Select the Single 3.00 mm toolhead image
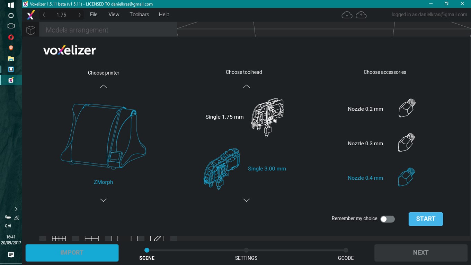The image size is (471, 265). (x=221, y=169)
